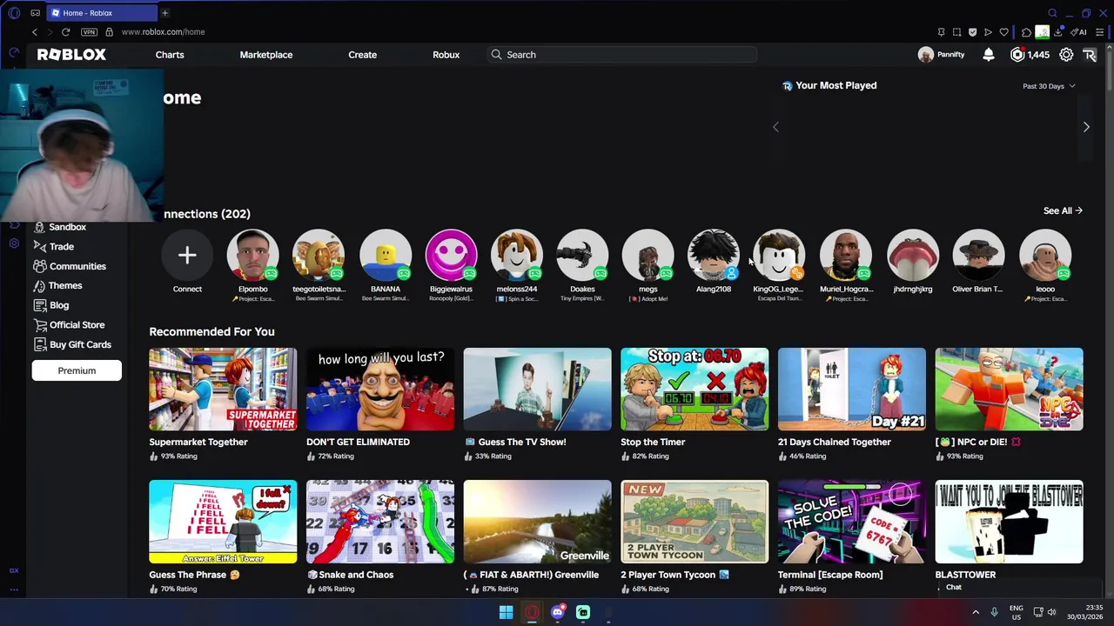Click the R+ extension icon in header
This screenshot has height=626, width=1114.
1090,55
